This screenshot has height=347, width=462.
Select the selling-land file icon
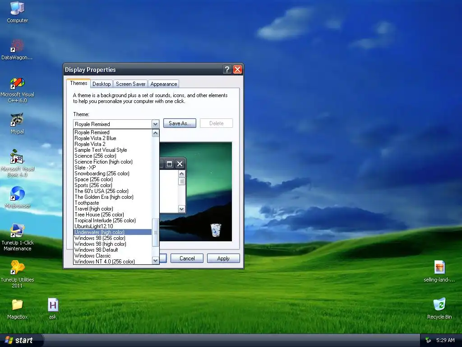point(439,272)
